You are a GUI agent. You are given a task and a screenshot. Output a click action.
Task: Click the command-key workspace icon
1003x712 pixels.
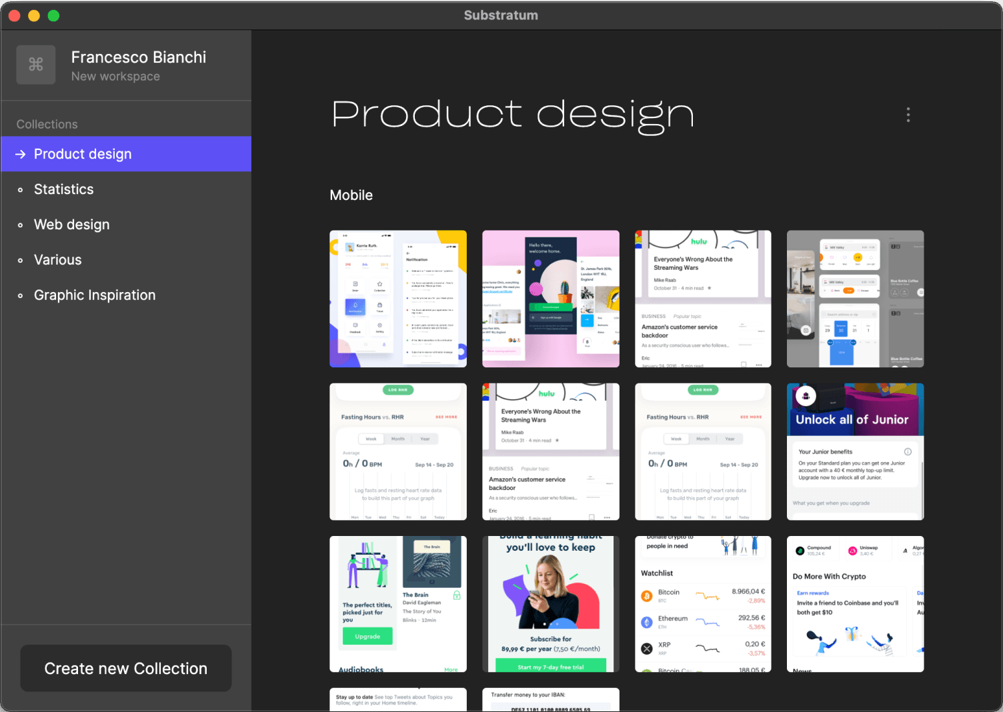tap(36, 65)
